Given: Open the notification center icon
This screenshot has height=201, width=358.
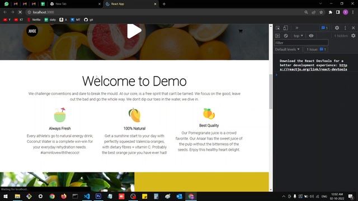Looking at the screenshot, I should [x=351, y=196].
